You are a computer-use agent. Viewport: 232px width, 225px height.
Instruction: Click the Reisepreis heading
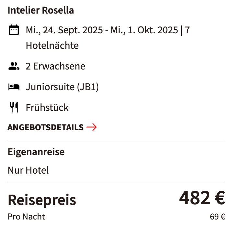(x=42, y=200)
